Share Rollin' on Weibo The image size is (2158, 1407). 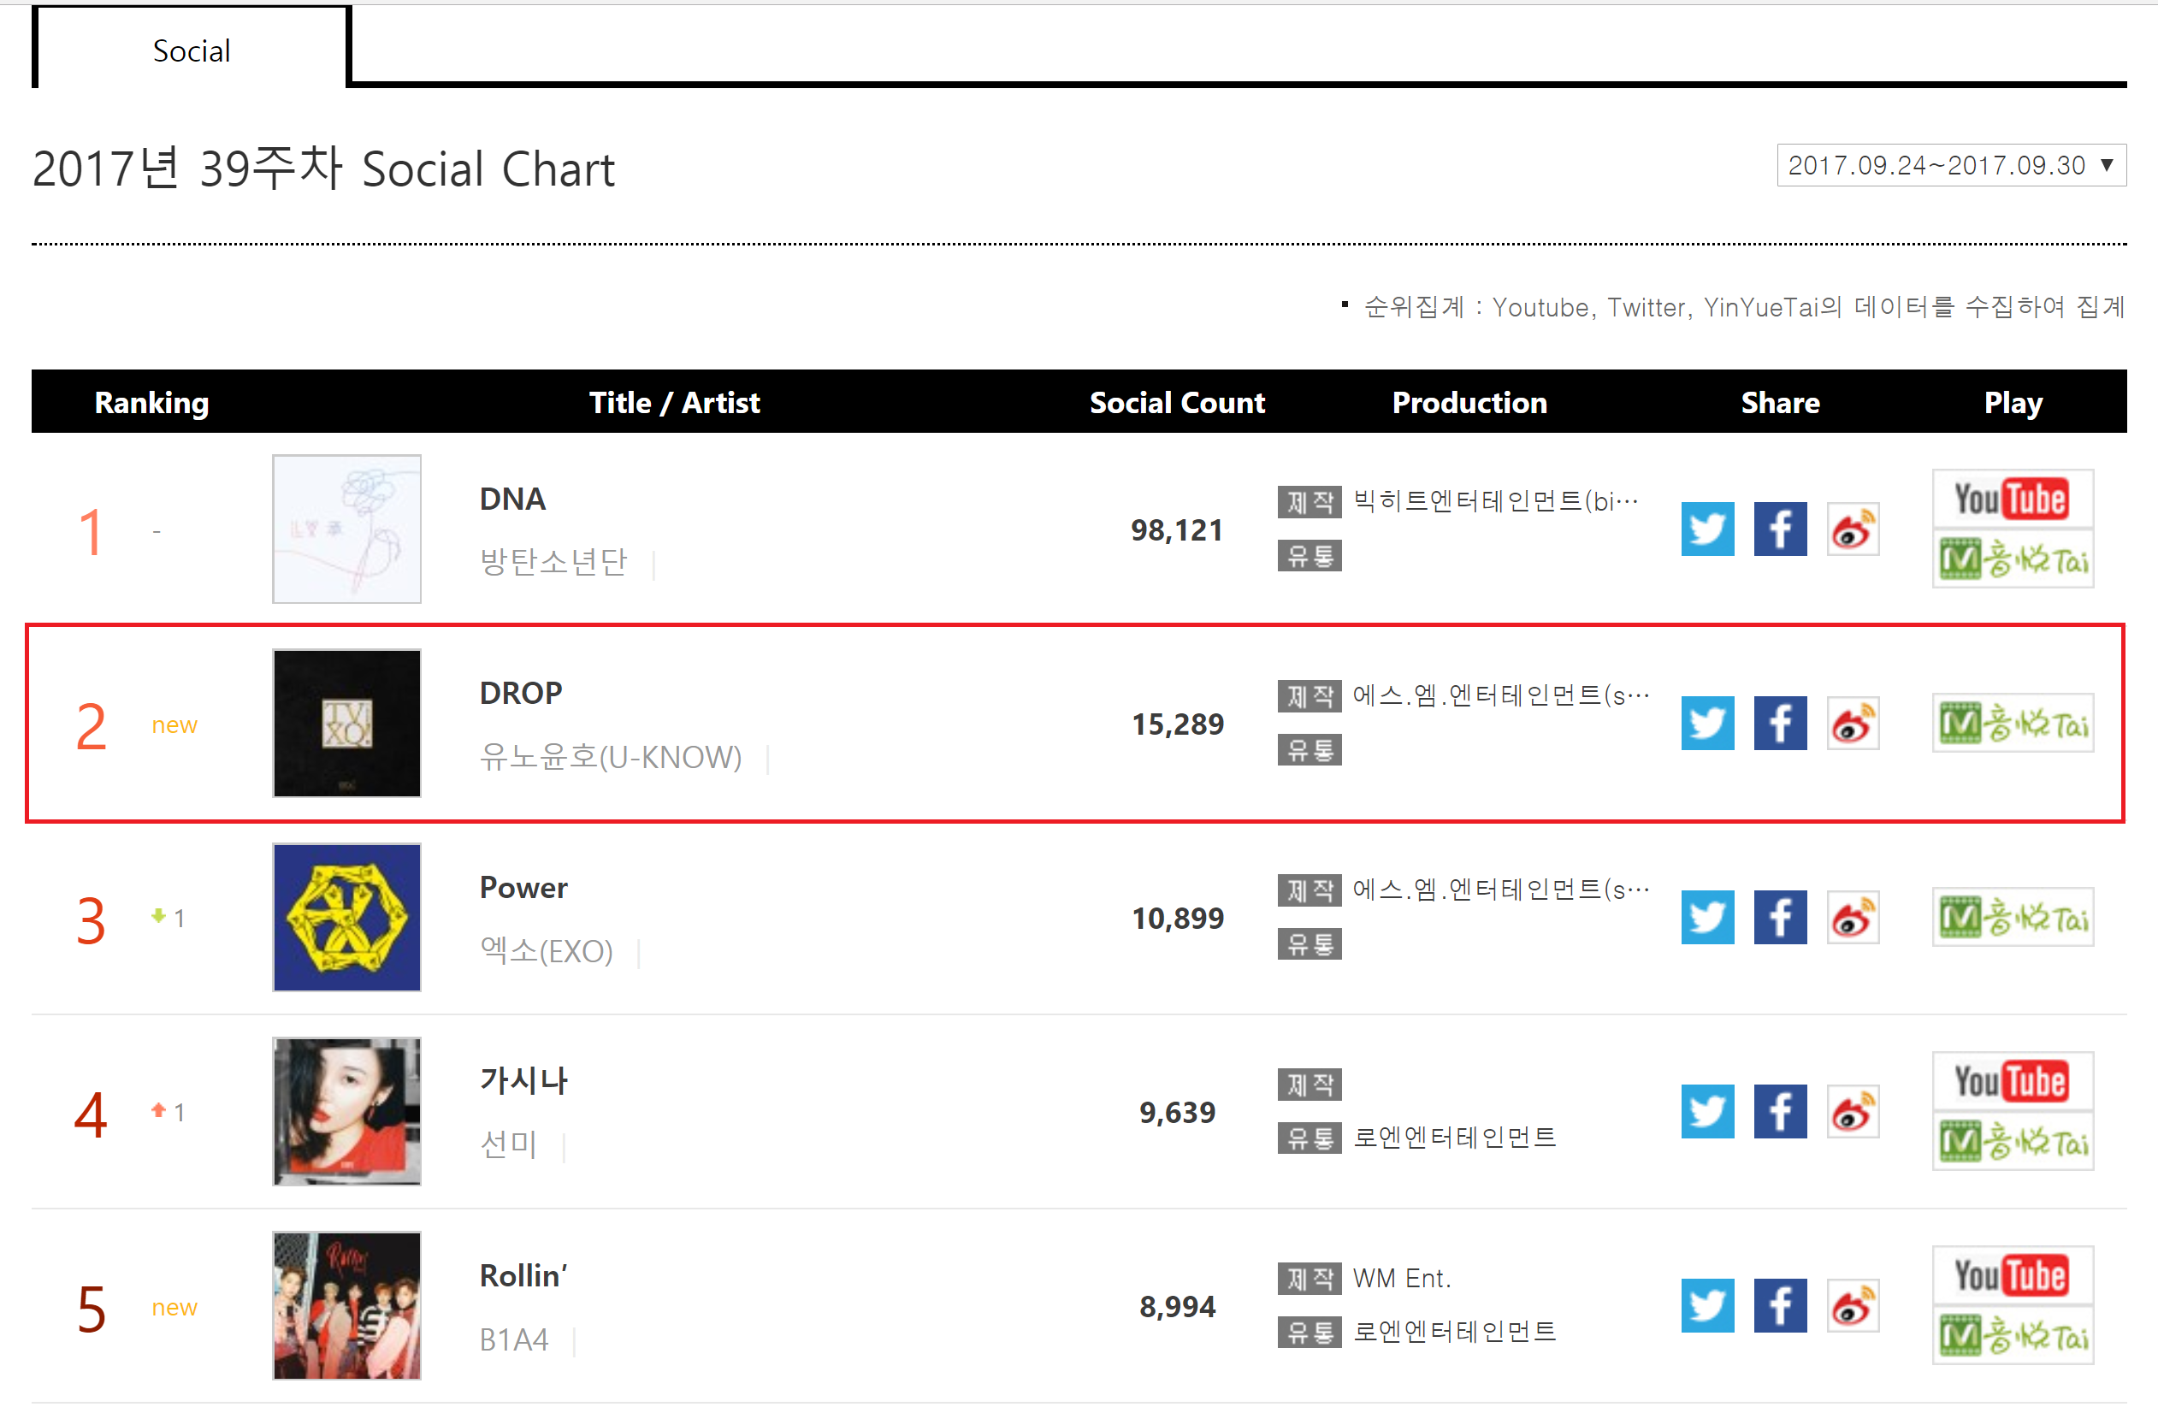[1853, 1306]
